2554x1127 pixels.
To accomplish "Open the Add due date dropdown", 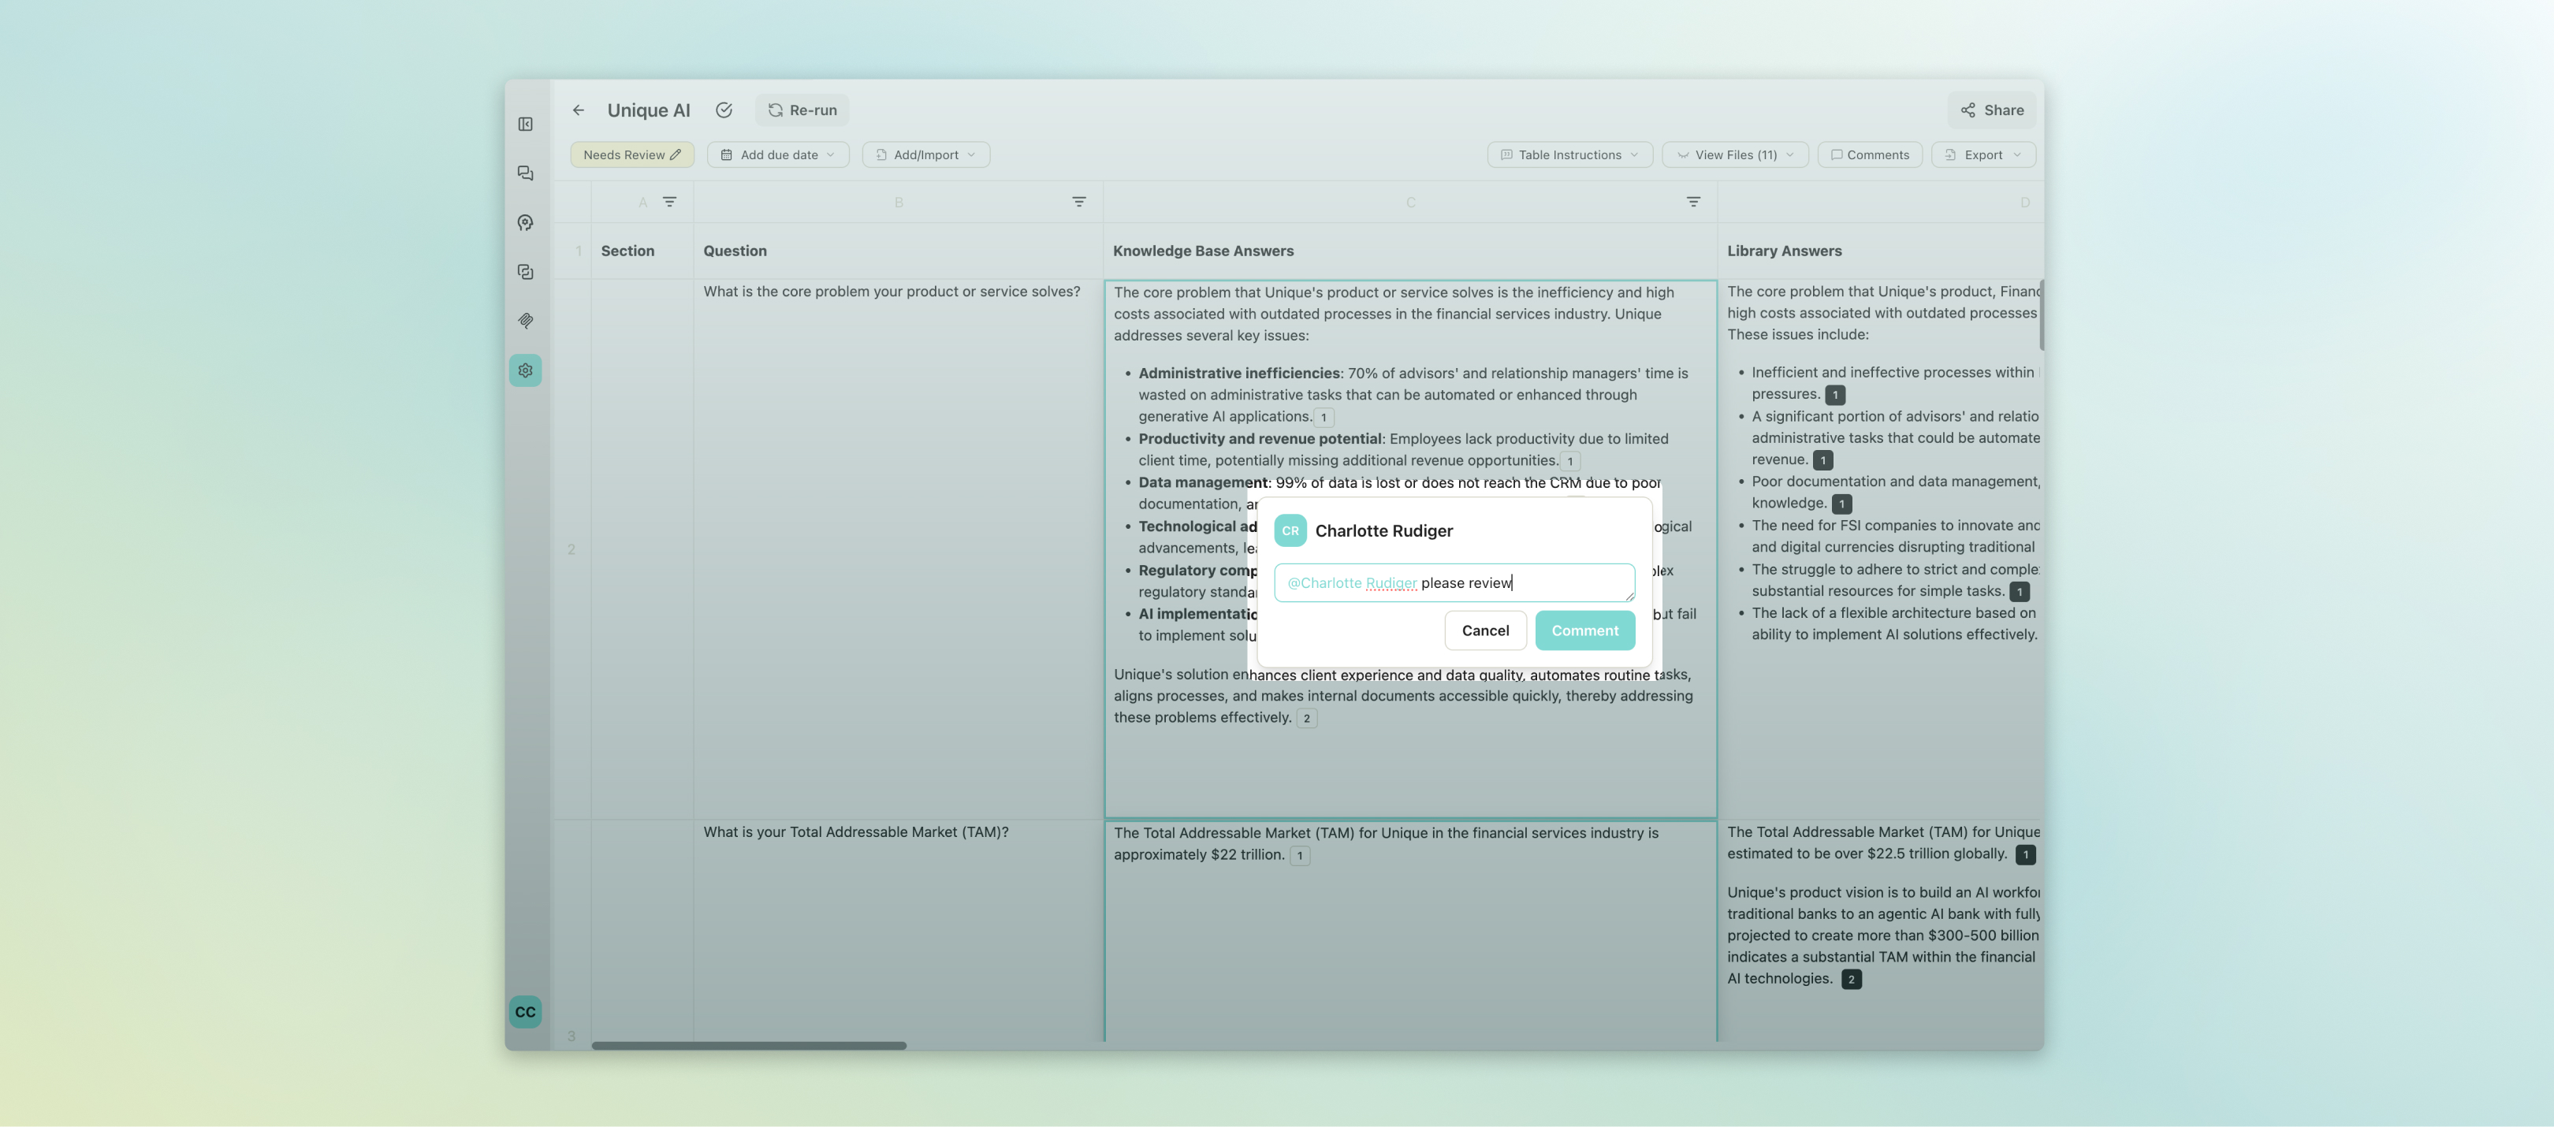I will 777,154.
